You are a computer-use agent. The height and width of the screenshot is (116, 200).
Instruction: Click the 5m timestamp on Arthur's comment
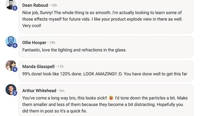(62, 91)
